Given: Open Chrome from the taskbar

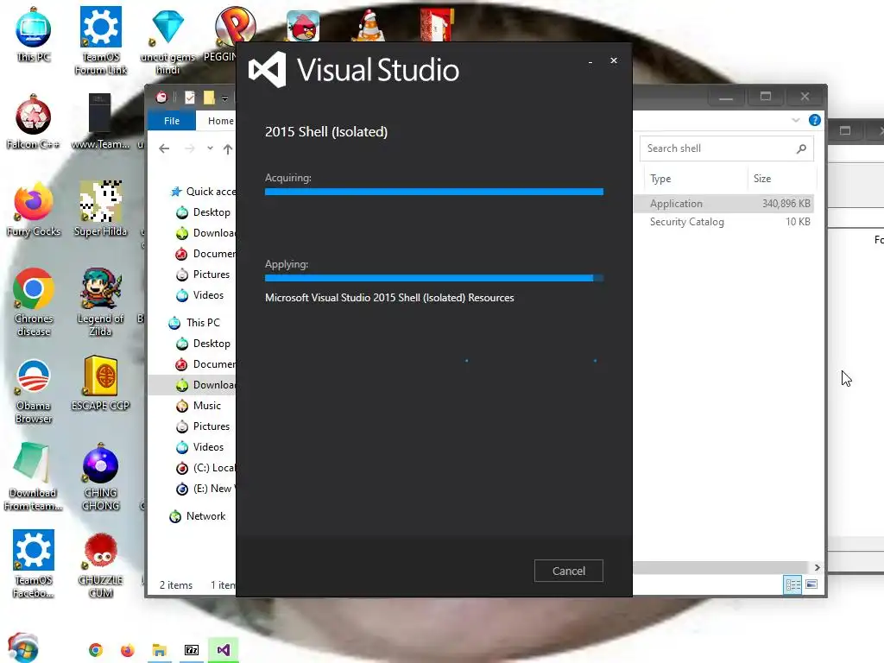Looking at the screenshot, I should (96, 650).
